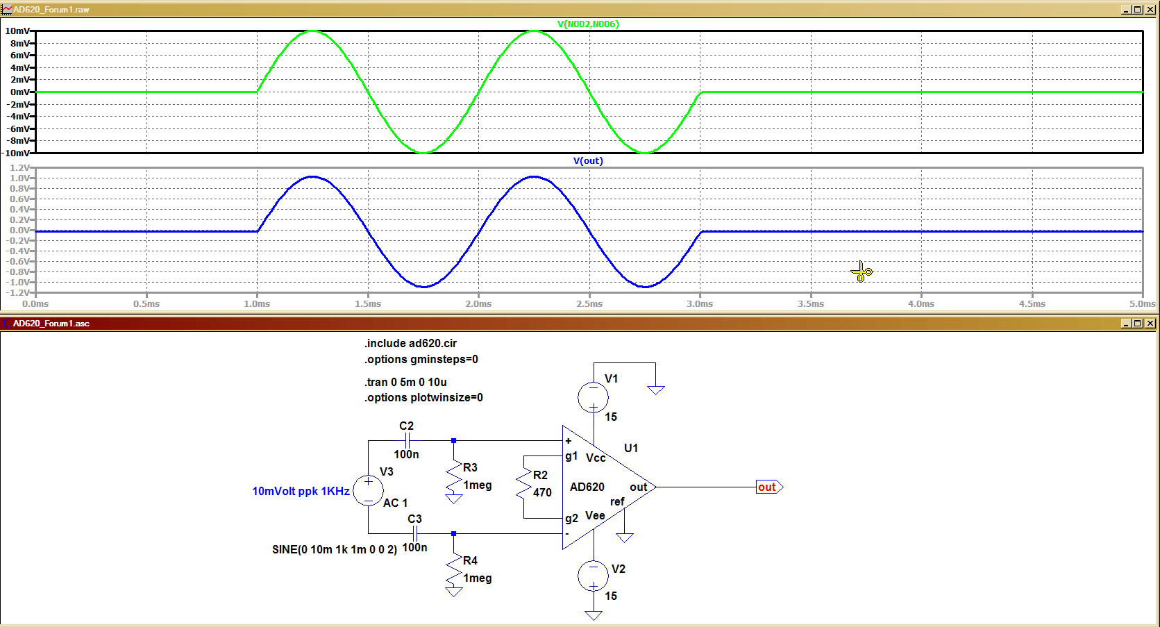Select the V3 voltage source symbol
The height and width of the screenshot is (627, 1160).
pyautogui.click(x=368, y=490)
